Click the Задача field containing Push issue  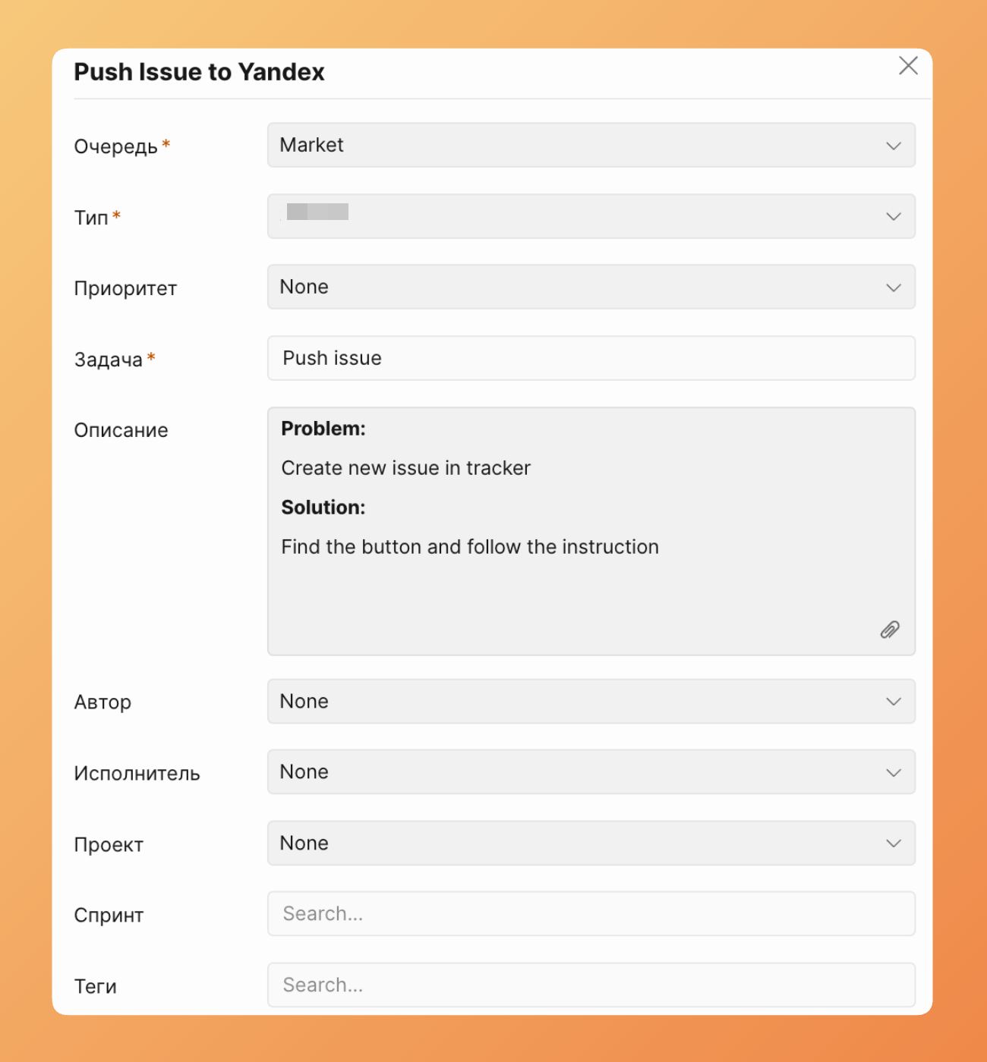591,358
